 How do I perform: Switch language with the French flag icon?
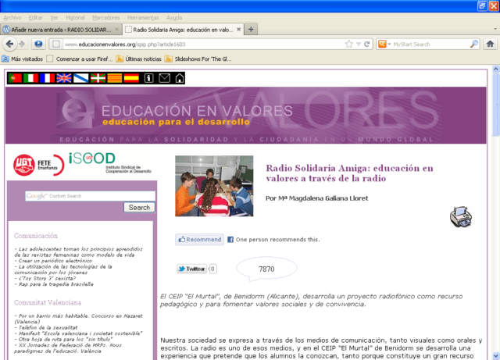tap(48, 78)
